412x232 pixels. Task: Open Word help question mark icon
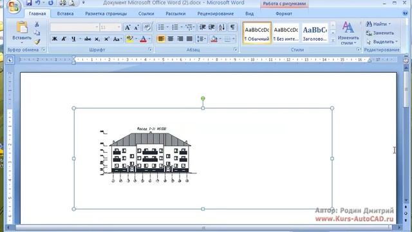[405, 13]
